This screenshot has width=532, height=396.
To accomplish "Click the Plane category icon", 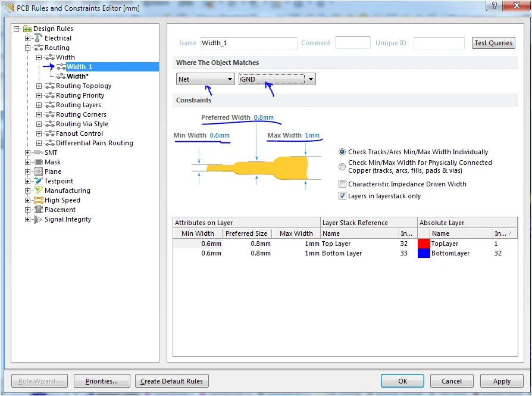I will pyautogui.click(x=39, y=172).
